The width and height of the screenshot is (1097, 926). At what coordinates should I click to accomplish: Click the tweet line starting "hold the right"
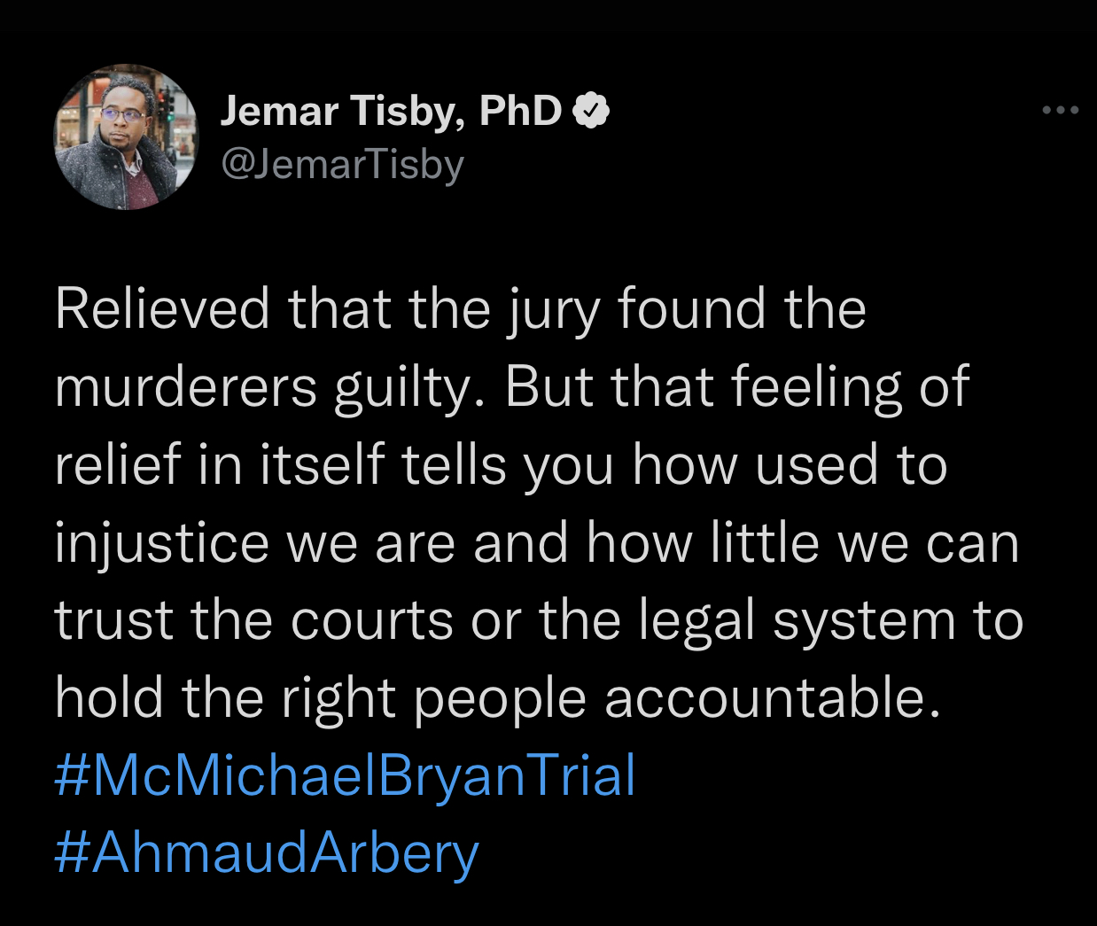pos(496,698)
